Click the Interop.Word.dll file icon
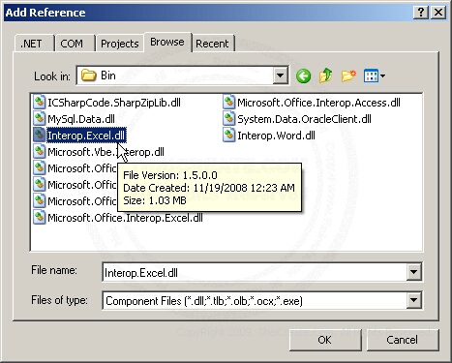Viewport: 452px width, 363px height. 228,135
